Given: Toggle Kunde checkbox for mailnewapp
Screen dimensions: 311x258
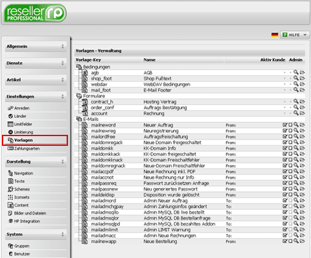Looking at the screenshot, I should pyautogui.click(x=290, y=241).
